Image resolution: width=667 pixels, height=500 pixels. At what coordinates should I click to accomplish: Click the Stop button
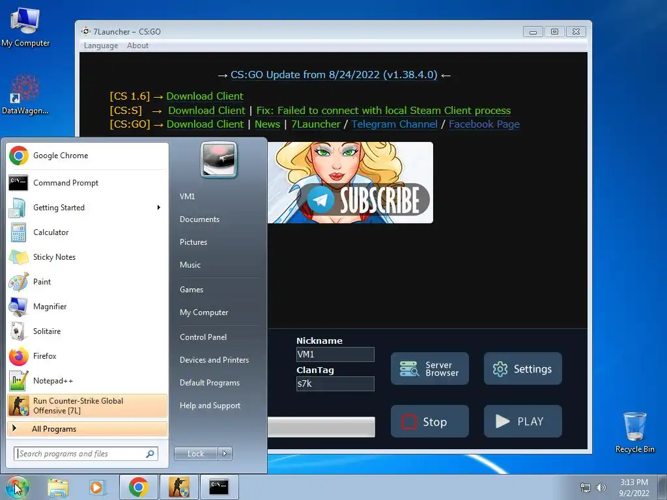430,421
